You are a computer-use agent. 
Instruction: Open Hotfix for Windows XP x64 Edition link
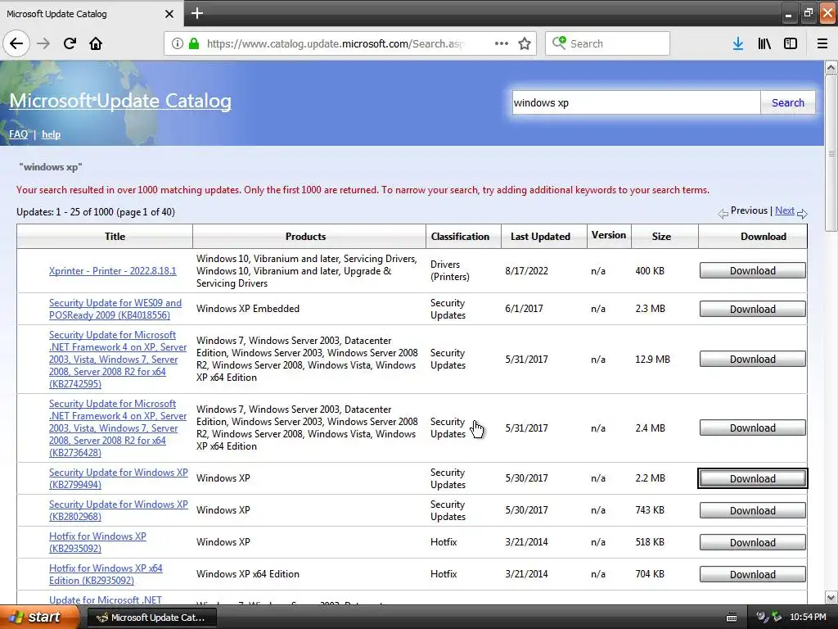click(x=106, y=574)
